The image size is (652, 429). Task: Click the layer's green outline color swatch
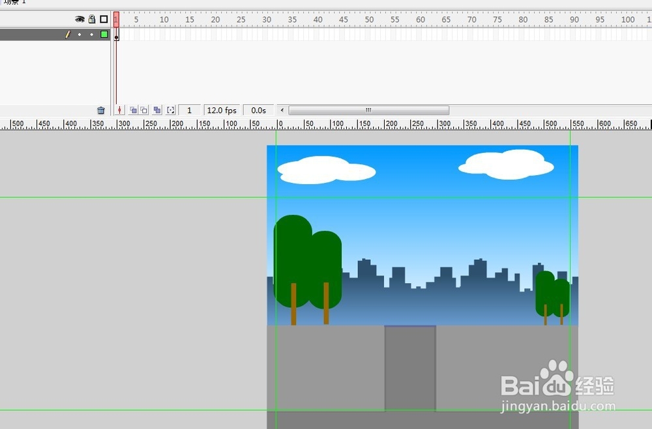pos(104,35)
